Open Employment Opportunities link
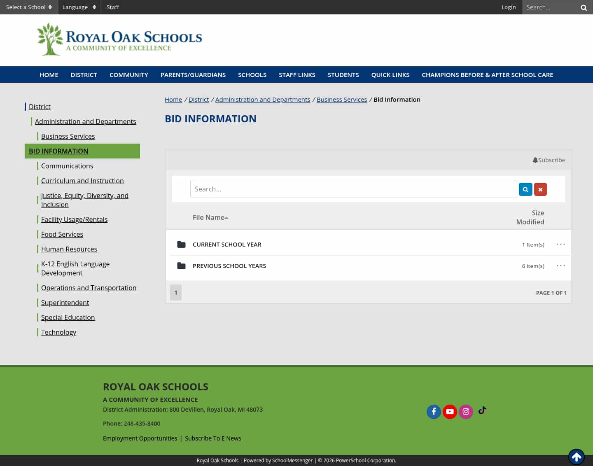 click(140, 438)
